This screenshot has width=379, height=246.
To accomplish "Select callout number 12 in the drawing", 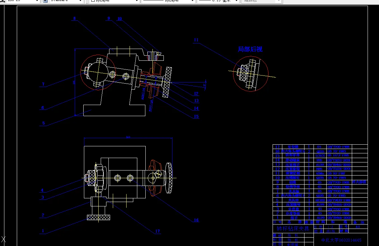I will [196, 94].
